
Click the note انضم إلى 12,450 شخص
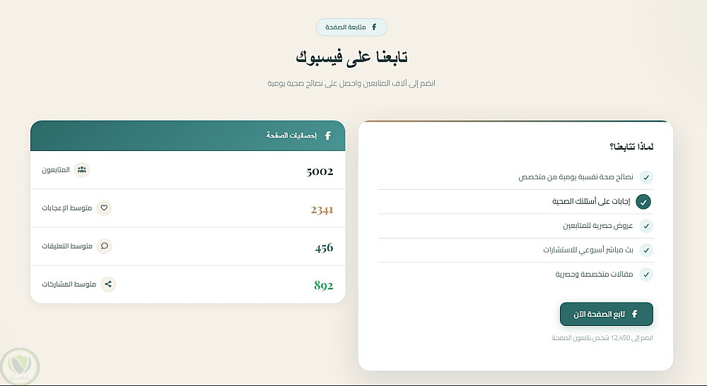(602, 338)
